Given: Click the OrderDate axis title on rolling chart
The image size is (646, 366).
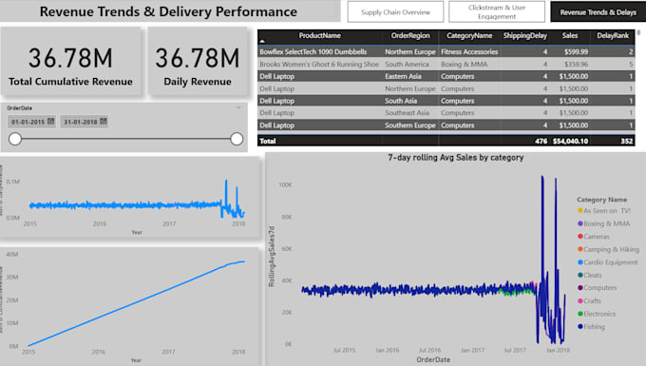Looking at the screenshot, I should point(433,359).
